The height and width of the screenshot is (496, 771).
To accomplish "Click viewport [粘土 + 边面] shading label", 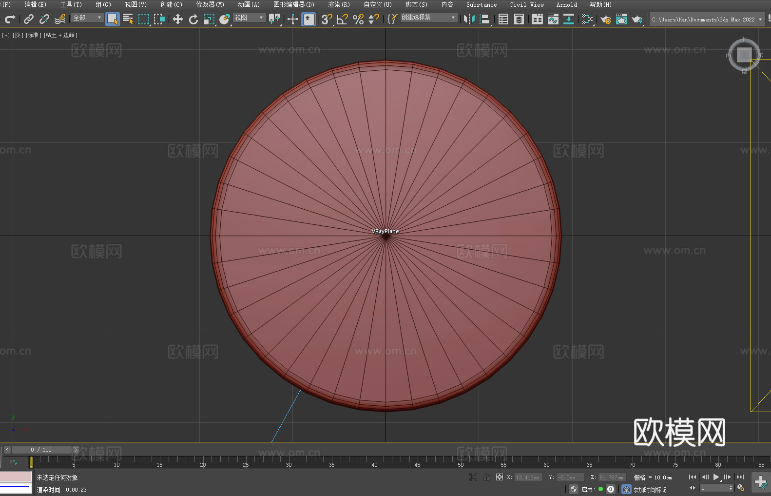I will (60, 35).
